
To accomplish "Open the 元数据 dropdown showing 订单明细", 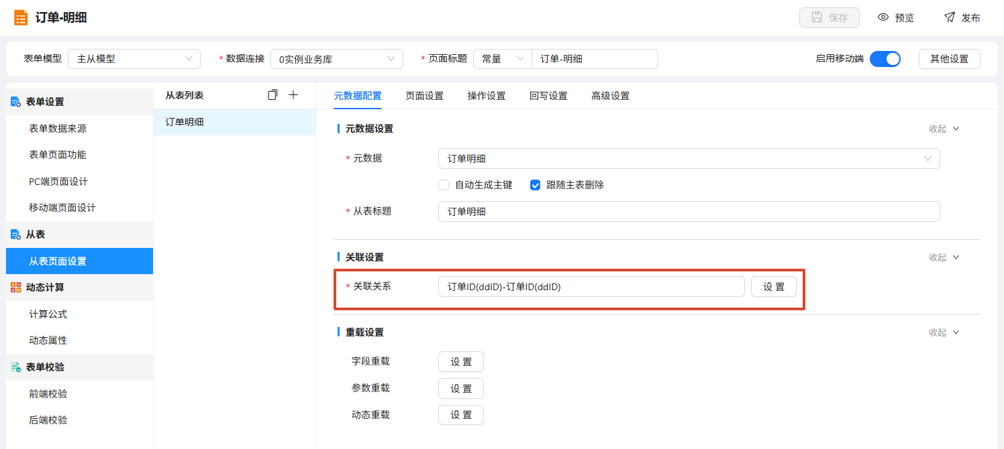I will [689, 159].
